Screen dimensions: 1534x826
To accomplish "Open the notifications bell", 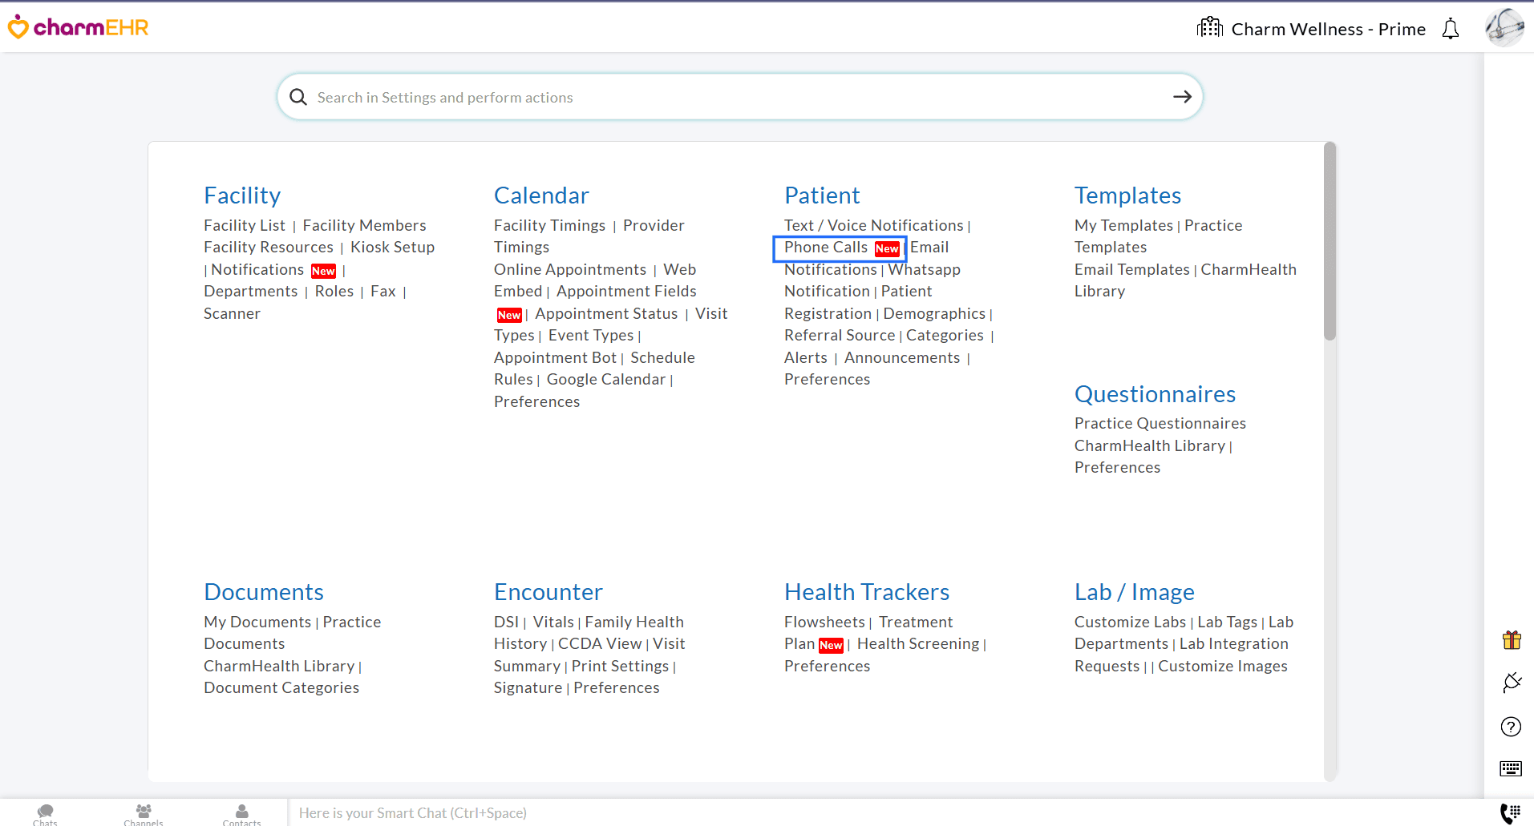I will (x=1451, y=29).
